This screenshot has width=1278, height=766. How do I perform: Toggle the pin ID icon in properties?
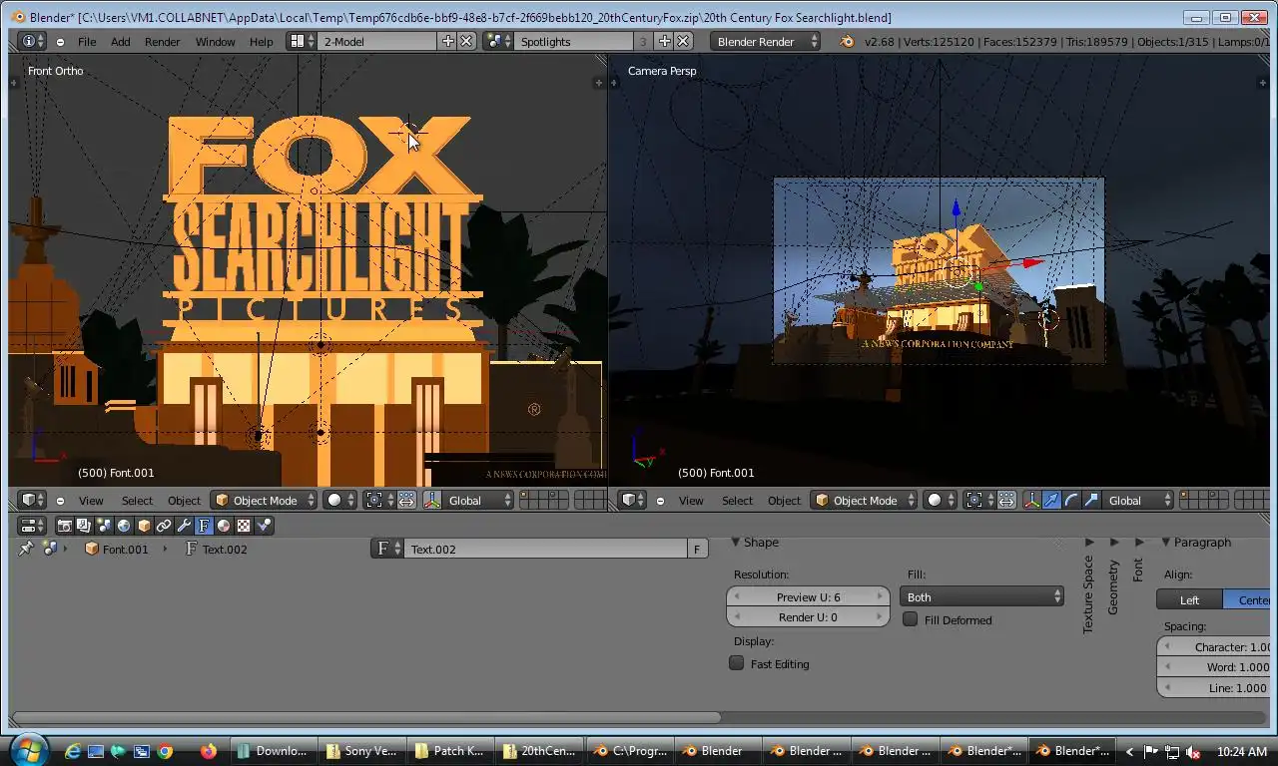[26, 549]
